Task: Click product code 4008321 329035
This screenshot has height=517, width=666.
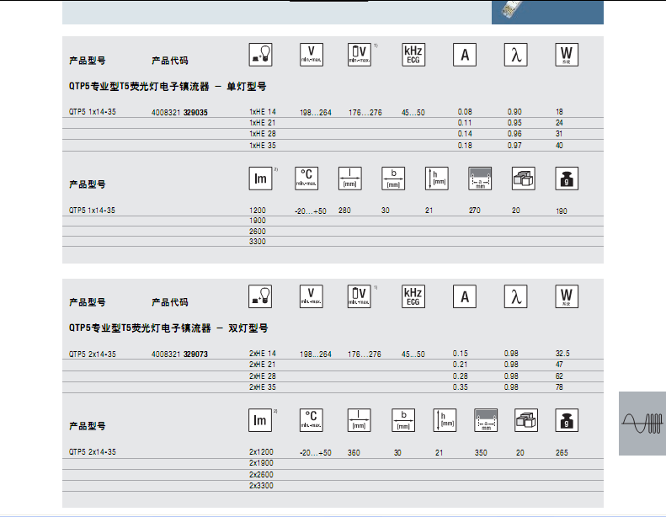Action: coord(180,112)
